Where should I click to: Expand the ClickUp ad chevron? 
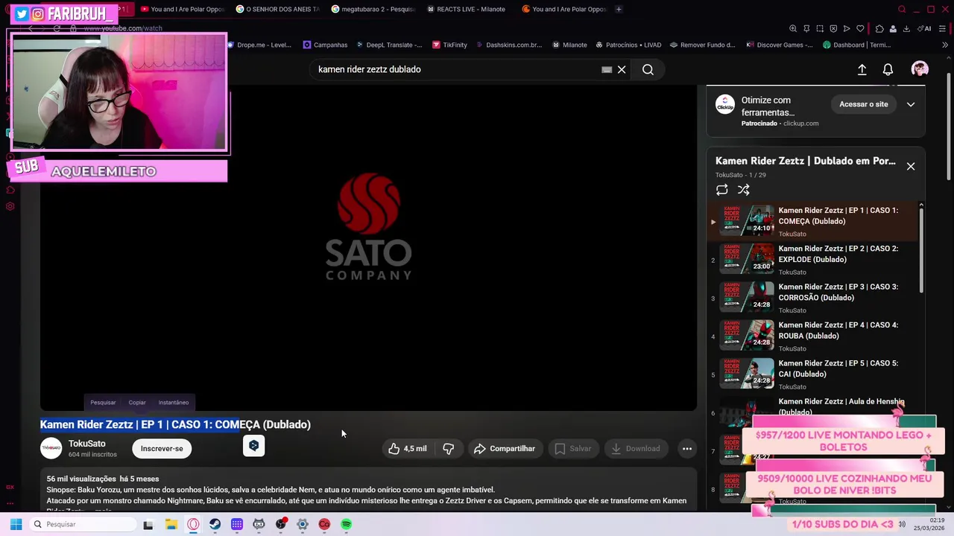[911, 104]
